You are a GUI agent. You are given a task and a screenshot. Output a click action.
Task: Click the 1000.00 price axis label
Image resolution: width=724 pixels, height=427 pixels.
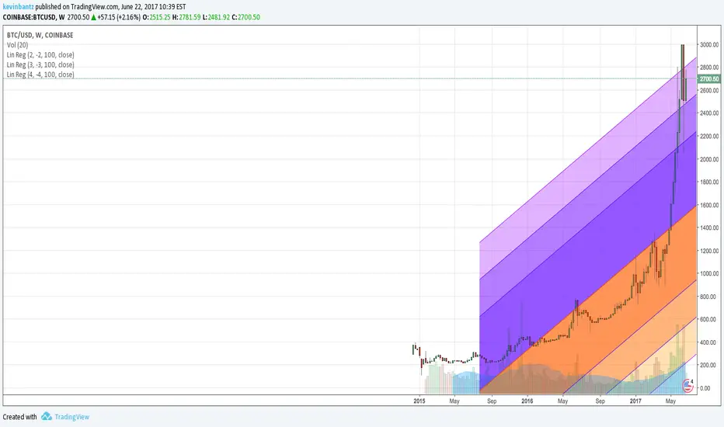709,273
